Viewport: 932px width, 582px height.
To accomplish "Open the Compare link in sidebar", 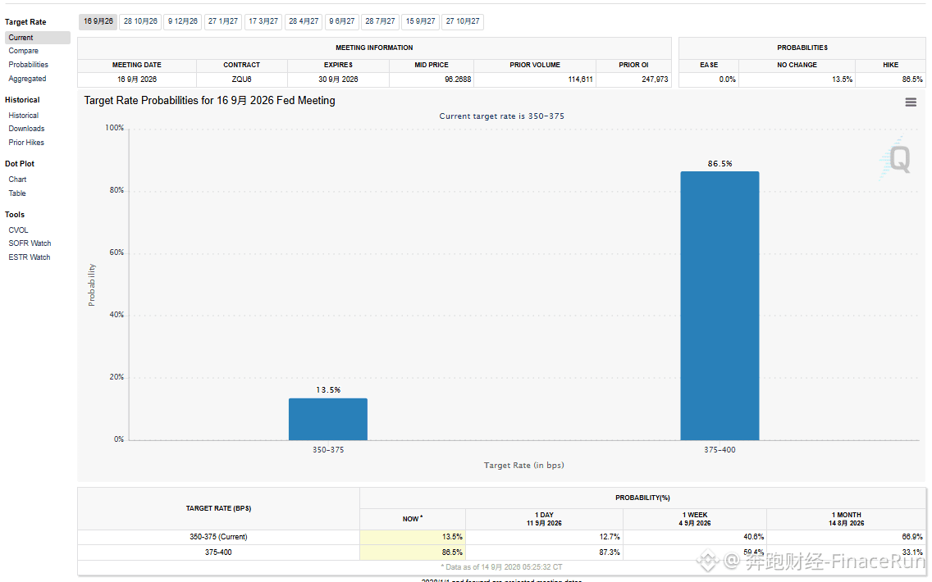I will [x=23, y=51].
